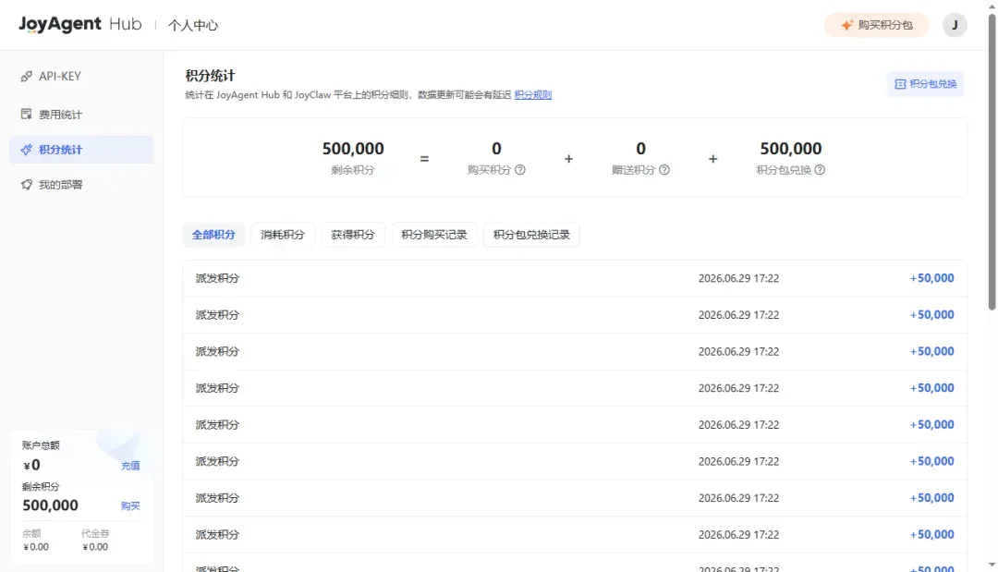The width and height of the screenshot is (998, 572).
Task: Click the 购买 link beside remaining points
Action: coord(130,505)
